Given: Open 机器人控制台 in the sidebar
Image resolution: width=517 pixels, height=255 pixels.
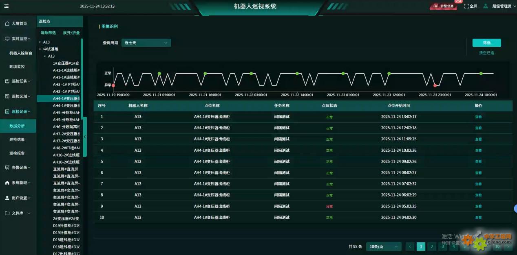Looking at the screenshot, I should point(21,53).
